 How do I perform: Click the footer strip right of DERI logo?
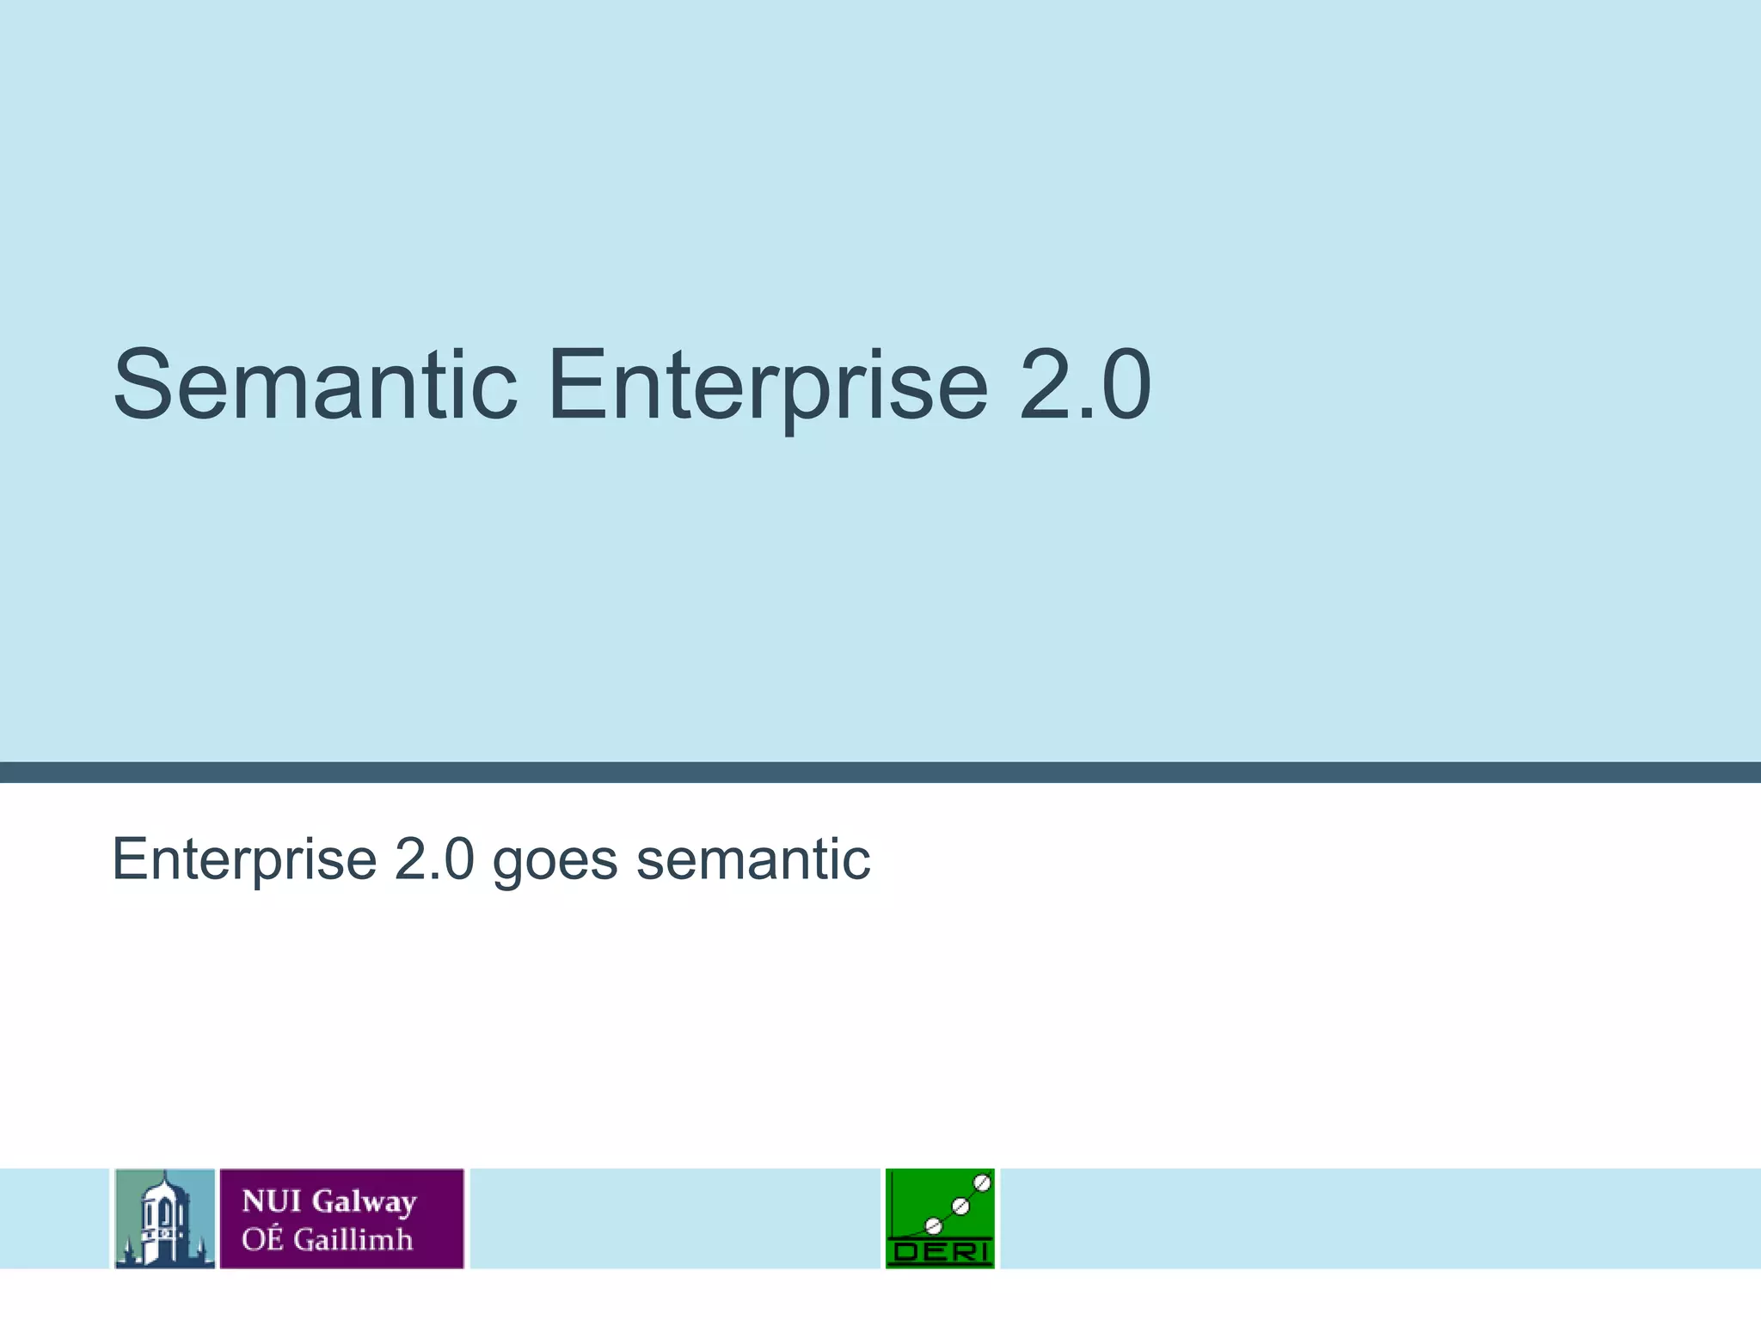click(x=1376, y=1218)
